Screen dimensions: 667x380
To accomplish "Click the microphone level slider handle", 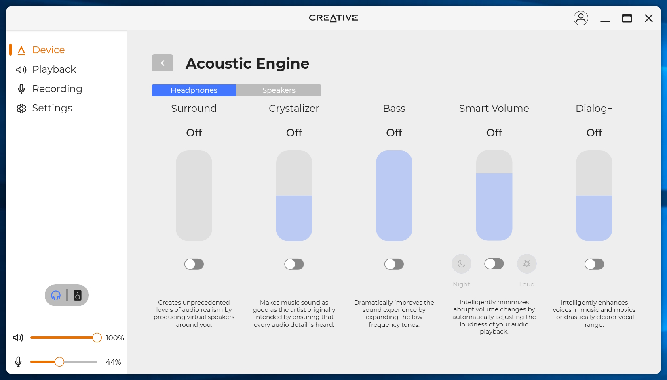I will (59, 362).
